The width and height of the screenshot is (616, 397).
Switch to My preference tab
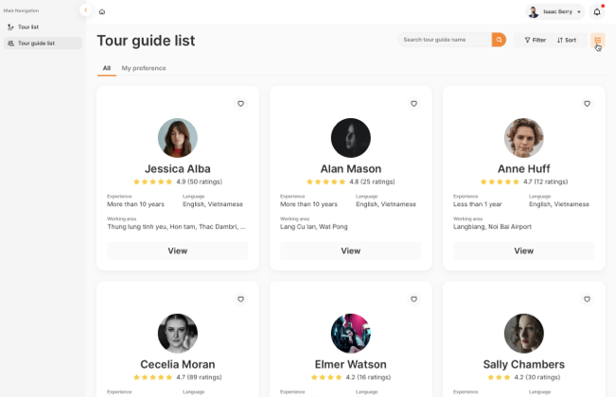(x=144, y=68)
